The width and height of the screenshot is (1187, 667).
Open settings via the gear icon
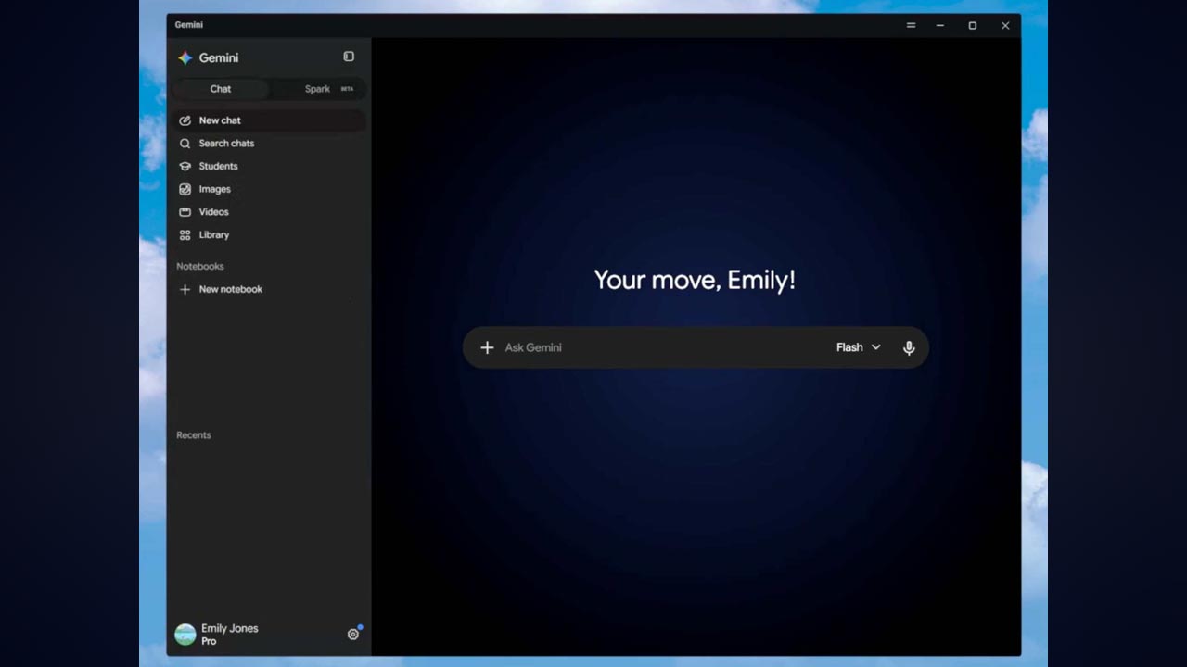pyautogui.click(x=352, y=635)
